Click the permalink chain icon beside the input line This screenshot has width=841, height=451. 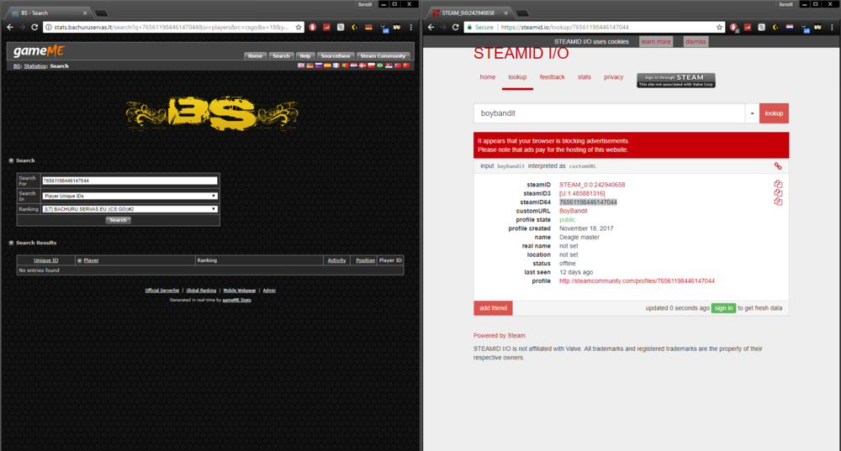[x=778, y=166]
